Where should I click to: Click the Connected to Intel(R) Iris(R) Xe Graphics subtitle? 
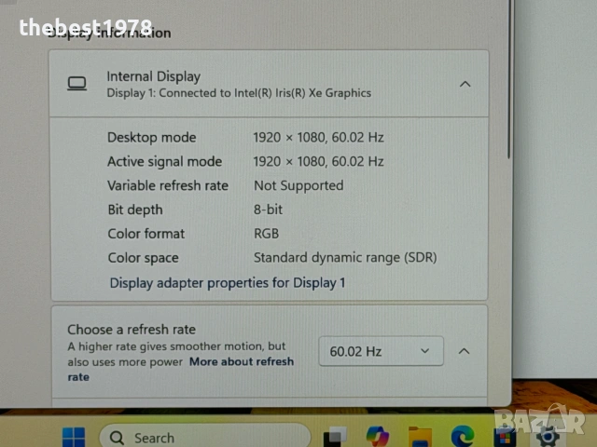tap(239, 93)
